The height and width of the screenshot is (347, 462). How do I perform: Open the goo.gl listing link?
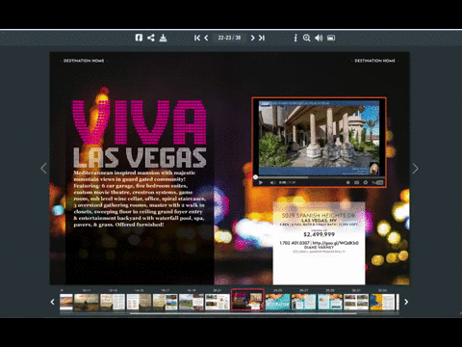pyautogui.click(x=335, y=243)
